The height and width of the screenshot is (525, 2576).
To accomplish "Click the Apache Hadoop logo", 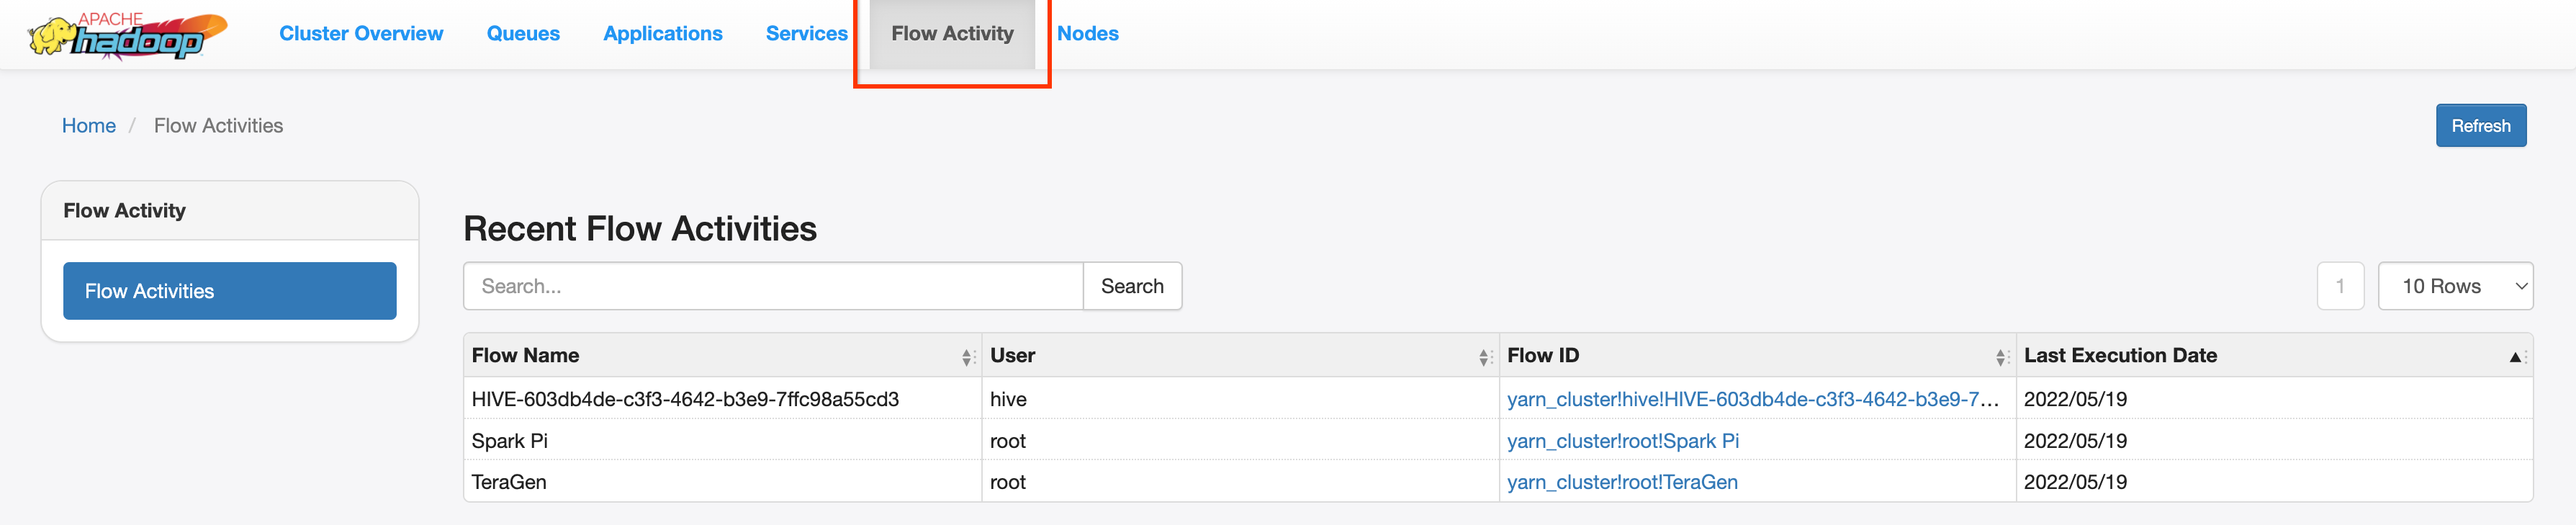I will (127, 35).
